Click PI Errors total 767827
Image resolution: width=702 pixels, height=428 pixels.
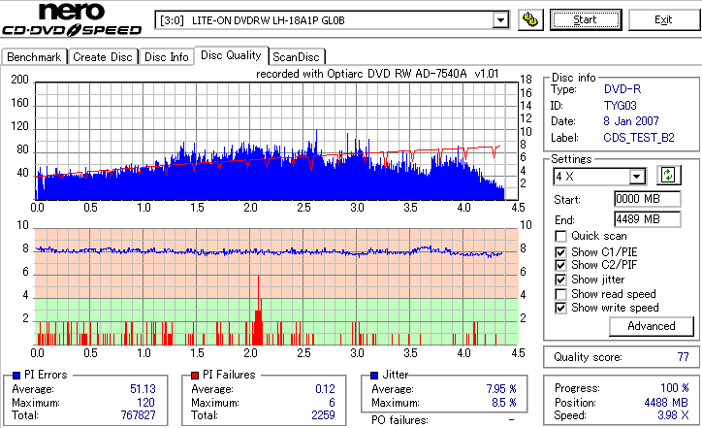pyautogui.click(x=139, y=415)
